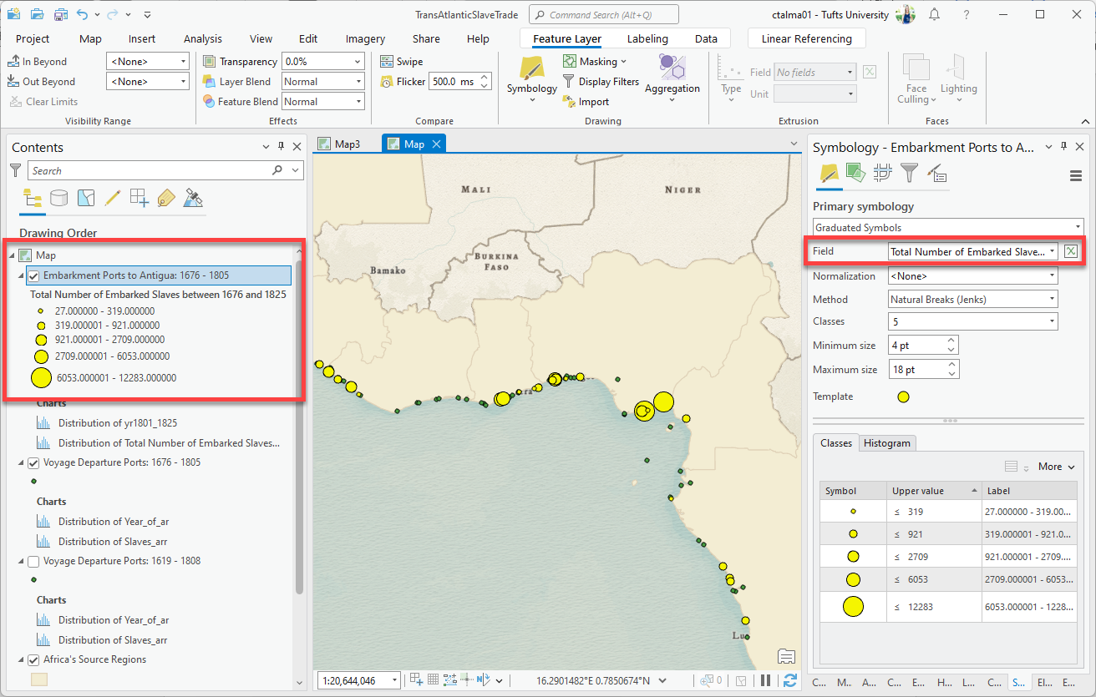Click List By Data Source icon
The width and height of the screenshot is (1096, 697).
(59, 198)
